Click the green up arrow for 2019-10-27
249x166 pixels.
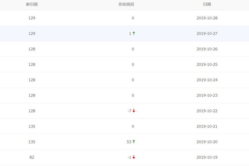(134, 33)
